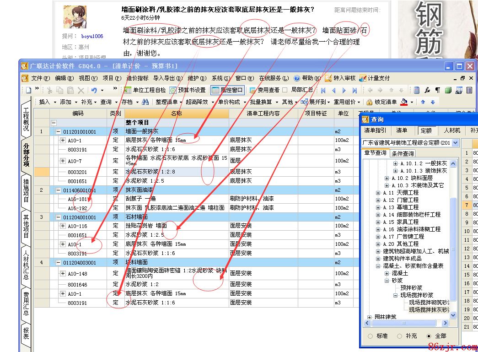Select the 补充 radio button
Image resolution: width=478 pixels, height=352 pixels.
(x=399, y=336)
